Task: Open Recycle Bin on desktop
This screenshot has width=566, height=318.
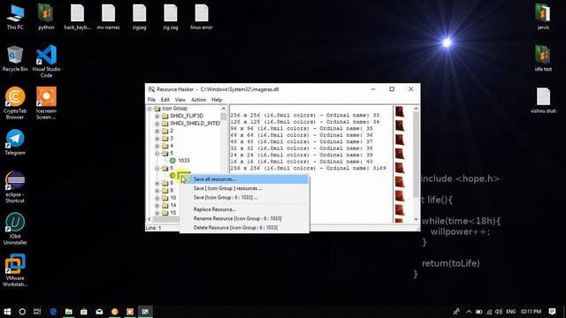Action: (x=15, y=59)
